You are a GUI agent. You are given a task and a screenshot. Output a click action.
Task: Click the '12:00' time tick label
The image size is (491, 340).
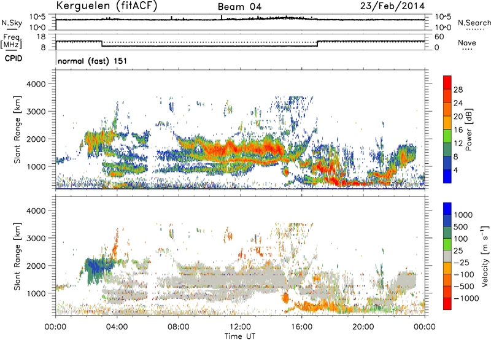pos(240,327)
